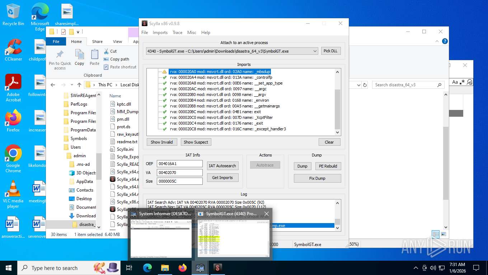Open Scylla Help menu
The width and height of the screenshot is (488, 275).
tap(206, 32)
